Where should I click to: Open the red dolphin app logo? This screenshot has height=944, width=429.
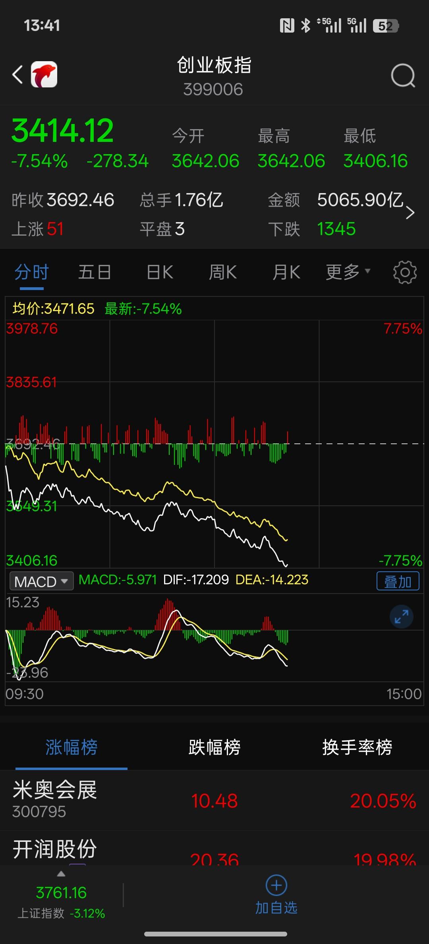pos(44,74)
